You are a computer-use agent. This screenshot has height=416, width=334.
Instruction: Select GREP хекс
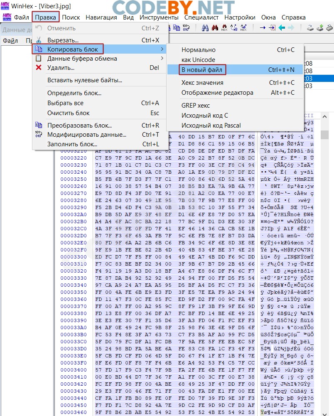[x=235, y=105]
